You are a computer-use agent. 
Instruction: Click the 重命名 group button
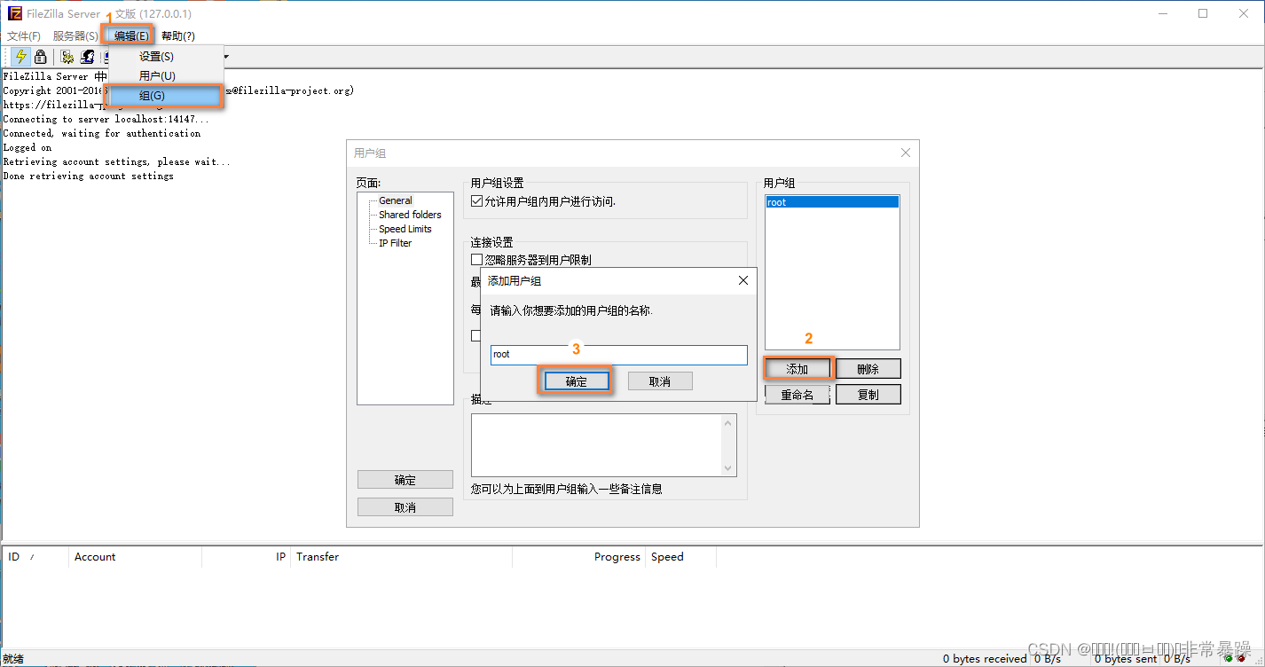tap(797, 395)
